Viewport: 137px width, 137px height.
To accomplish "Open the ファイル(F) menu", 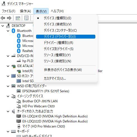I will point(9,11).
